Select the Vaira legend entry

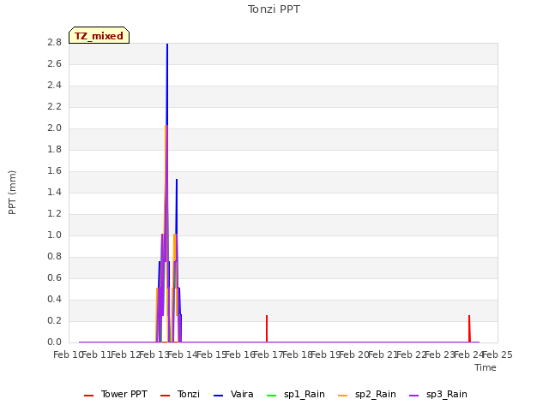coord(233,394)
